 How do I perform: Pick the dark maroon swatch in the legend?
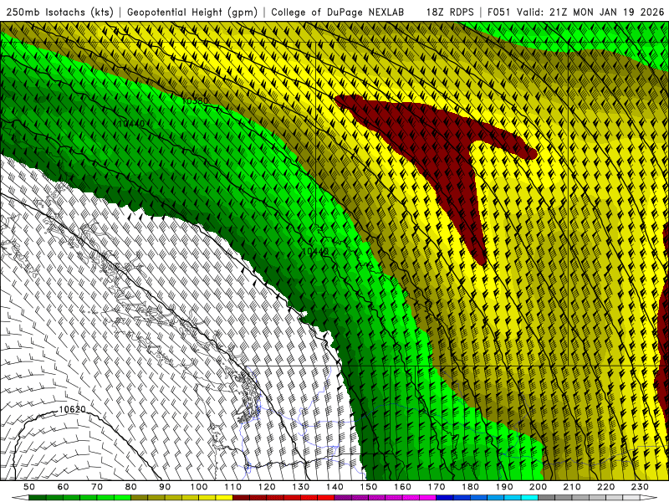point(241,498)
